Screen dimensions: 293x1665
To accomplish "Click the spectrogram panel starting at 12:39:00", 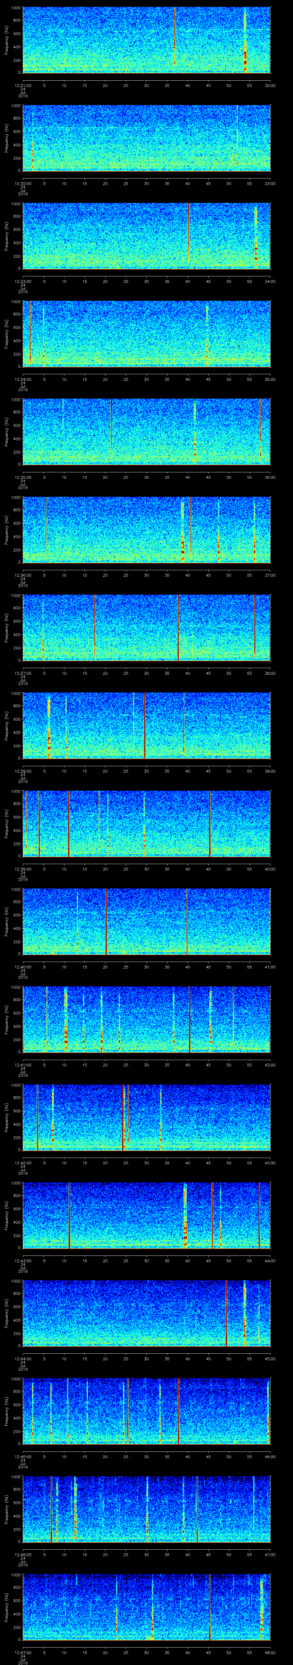I will coord(147,823).
